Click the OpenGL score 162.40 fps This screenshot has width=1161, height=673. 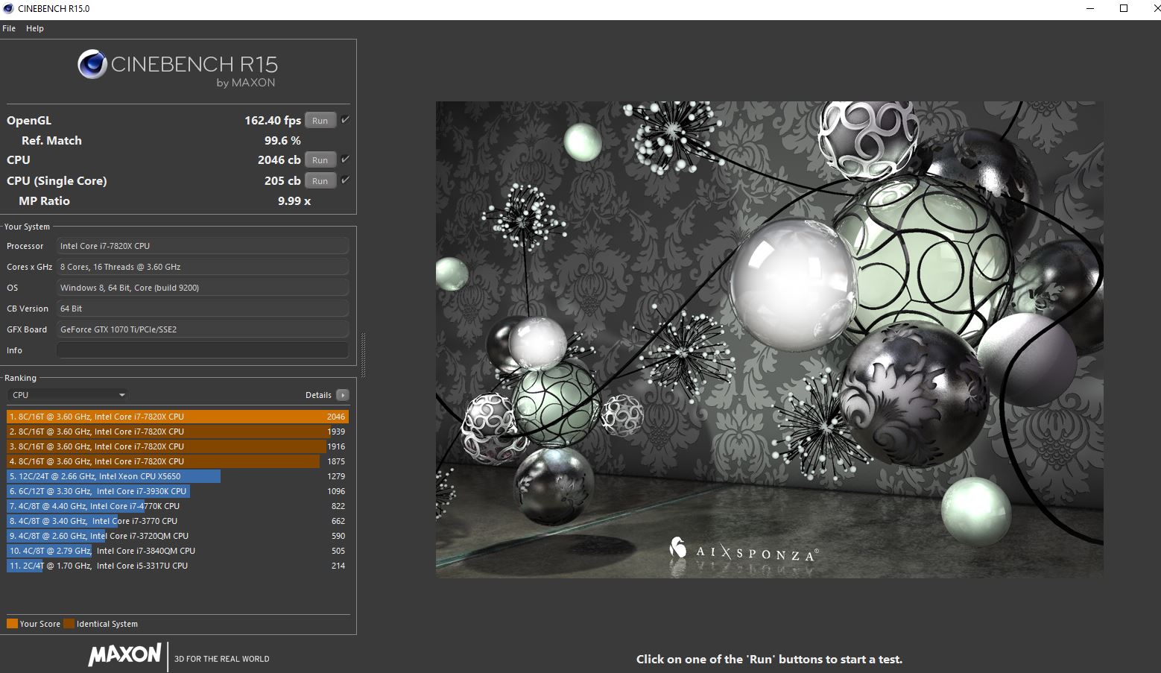[x=273, y=120]
